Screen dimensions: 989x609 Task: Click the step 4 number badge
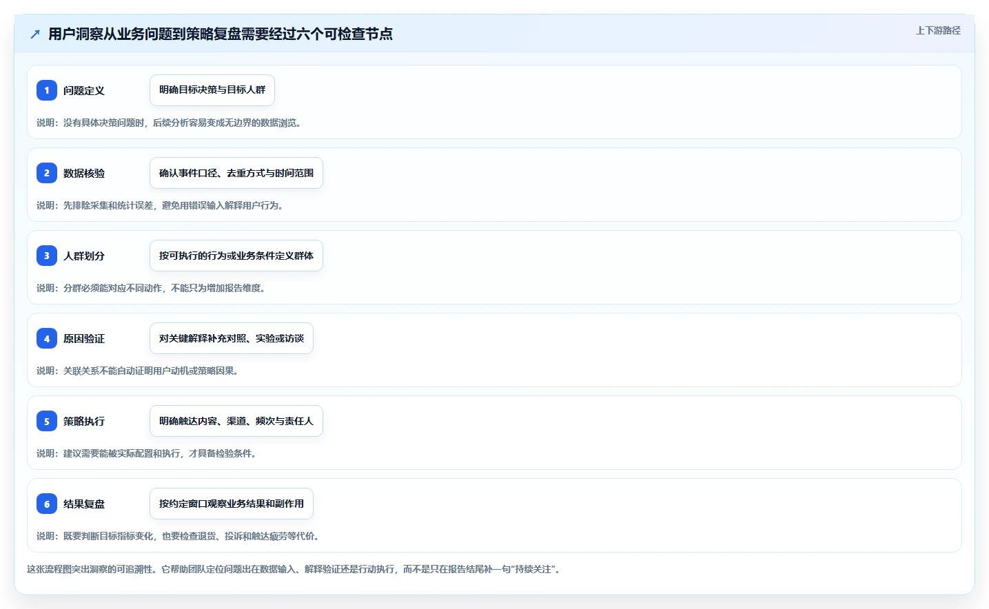click(47, 338)
